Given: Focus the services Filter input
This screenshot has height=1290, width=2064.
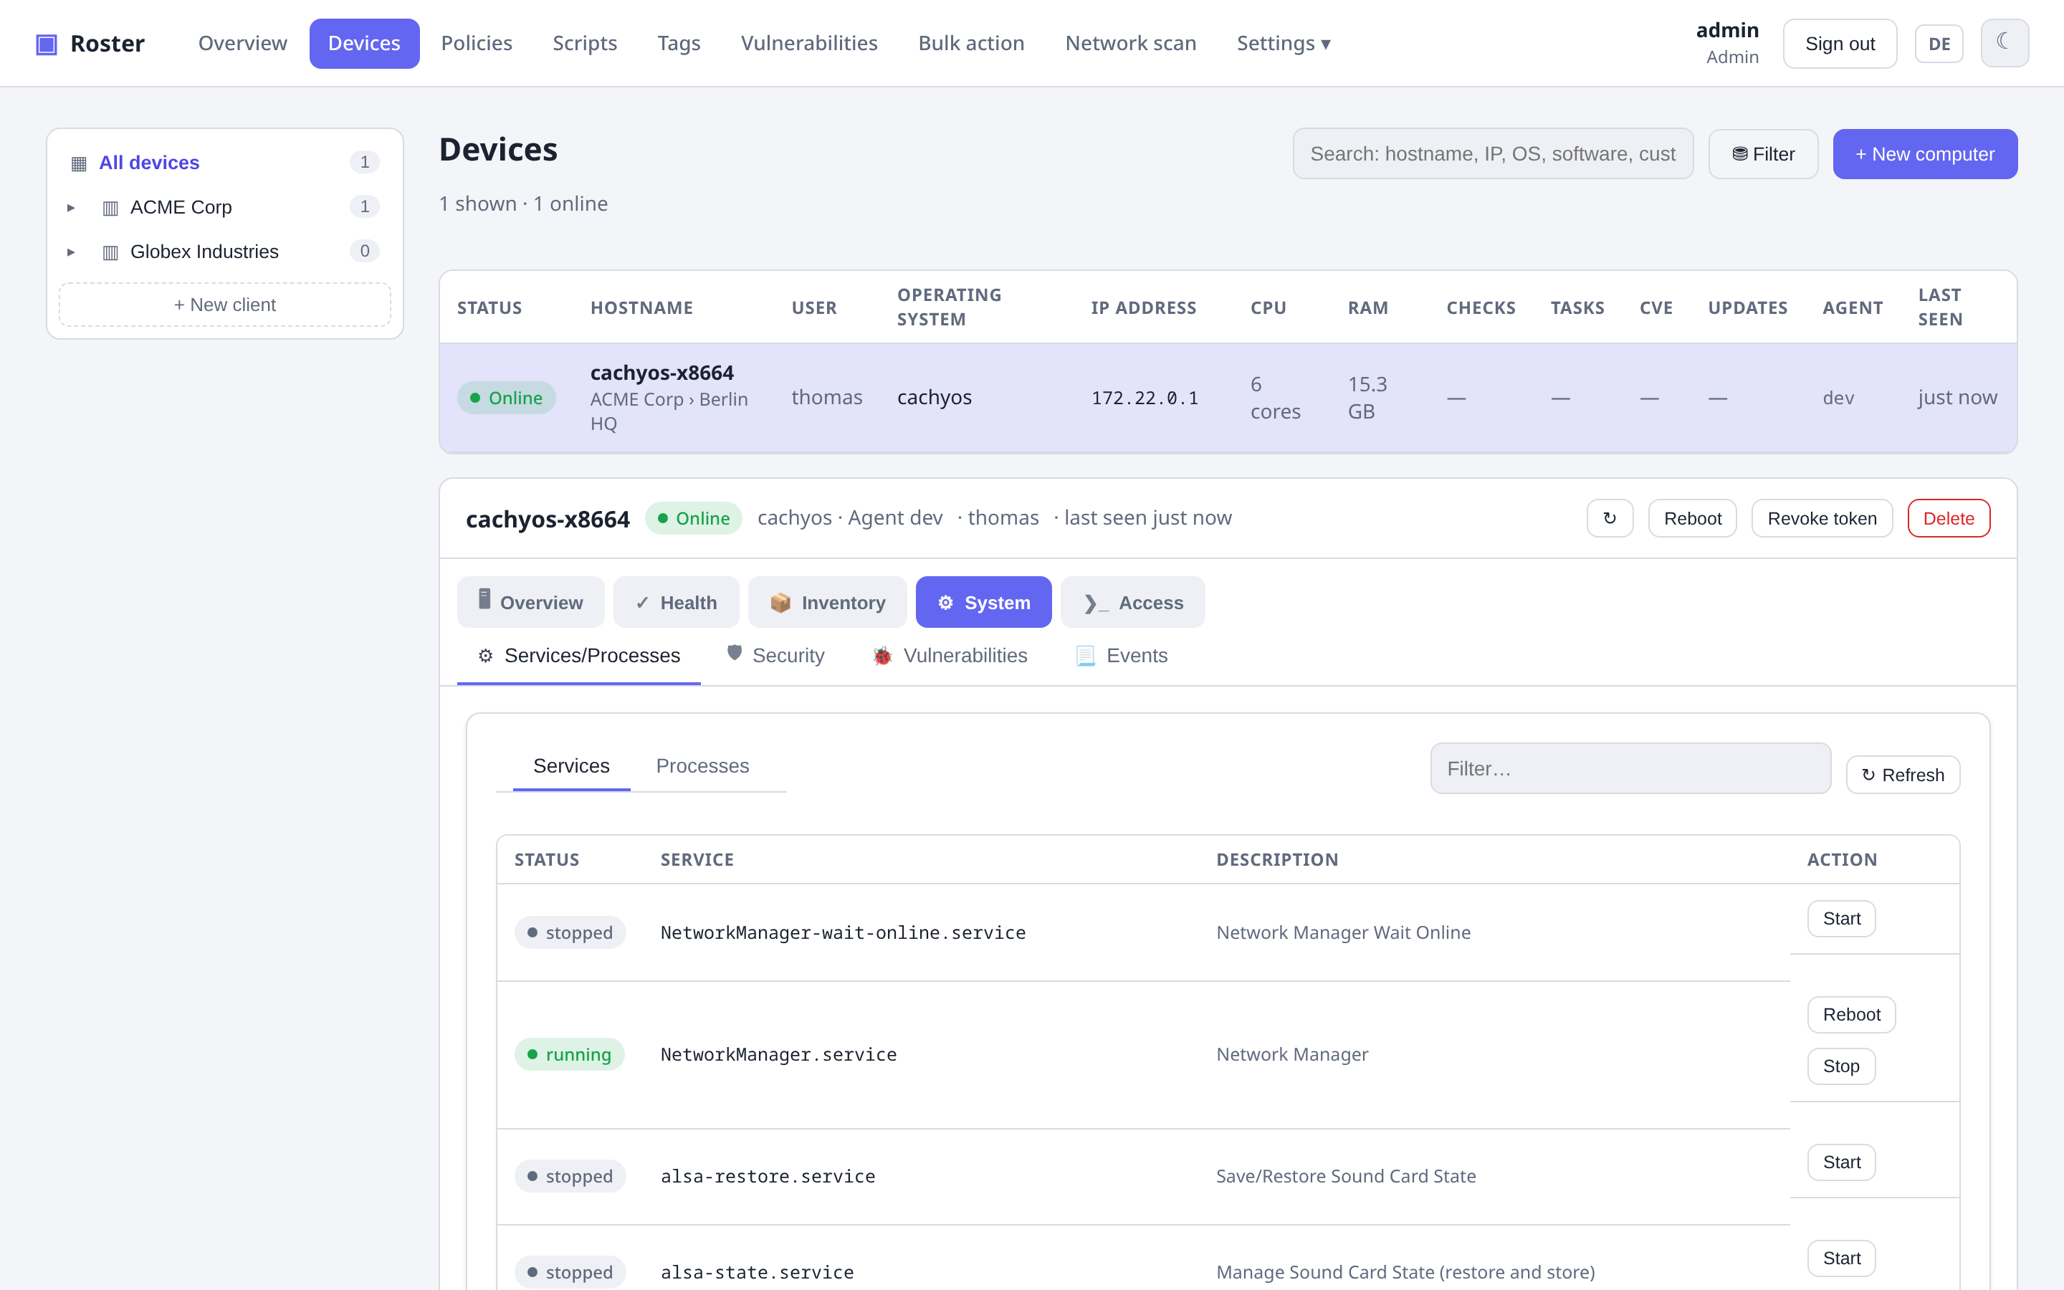Looking at the screenshot, I should tap(1630, 769).
